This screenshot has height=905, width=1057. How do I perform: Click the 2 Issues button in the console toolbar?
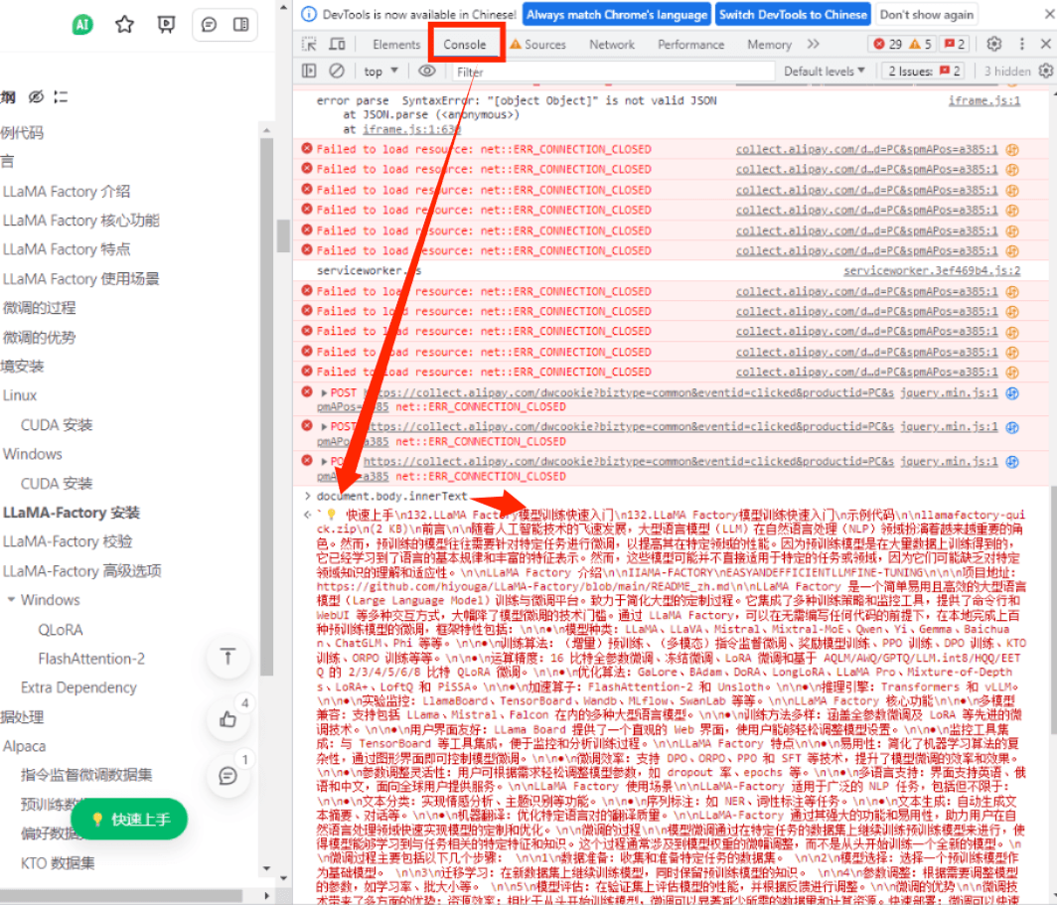[x=924, y=71]
